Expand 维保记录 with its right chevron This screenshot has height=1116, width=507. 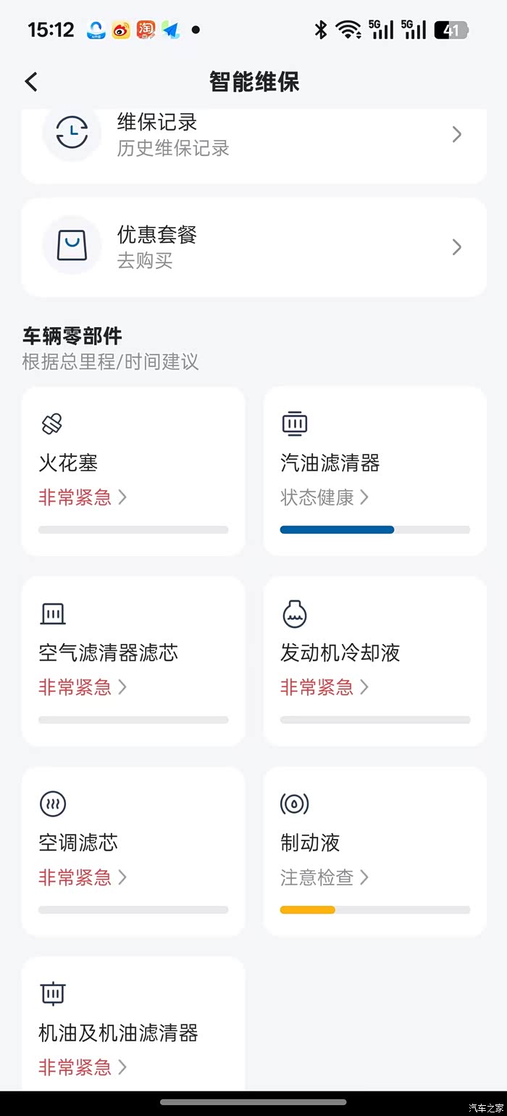[457, 134]
